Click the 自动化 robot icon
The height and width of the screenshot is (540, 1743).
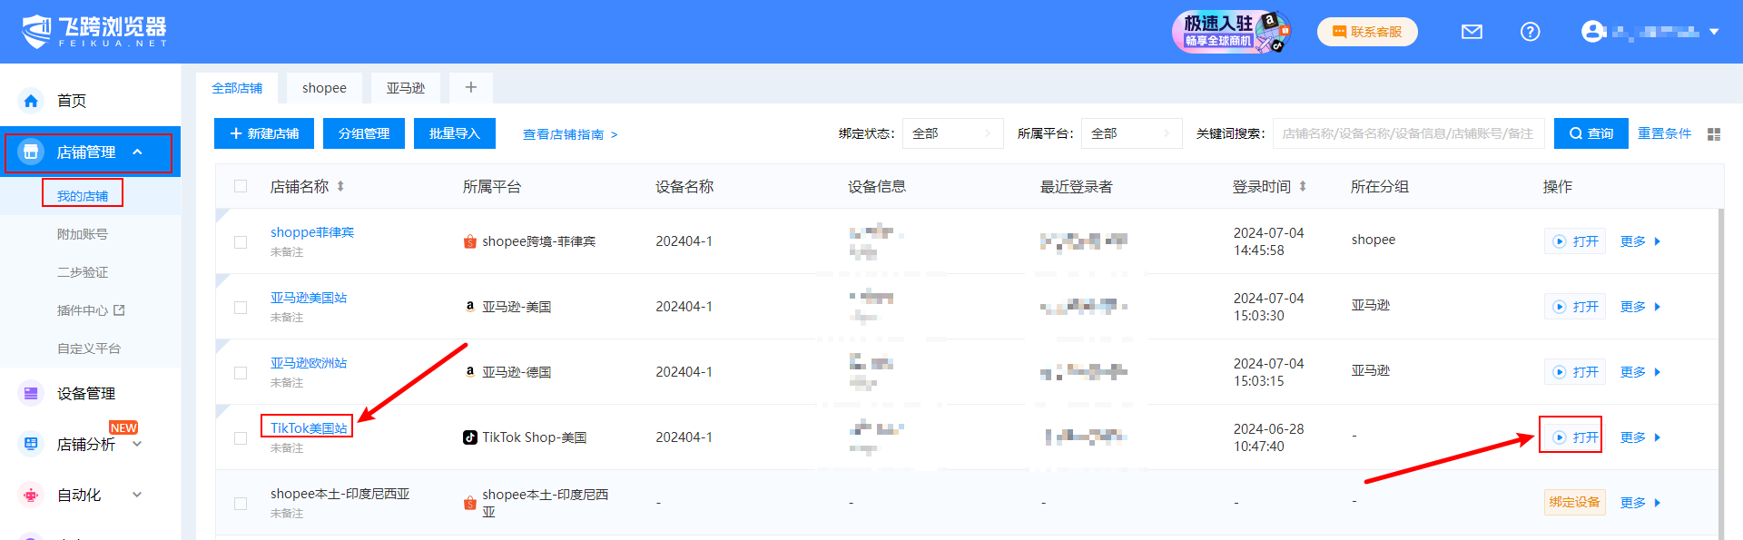pyautogui.click(x=31, y=495)
